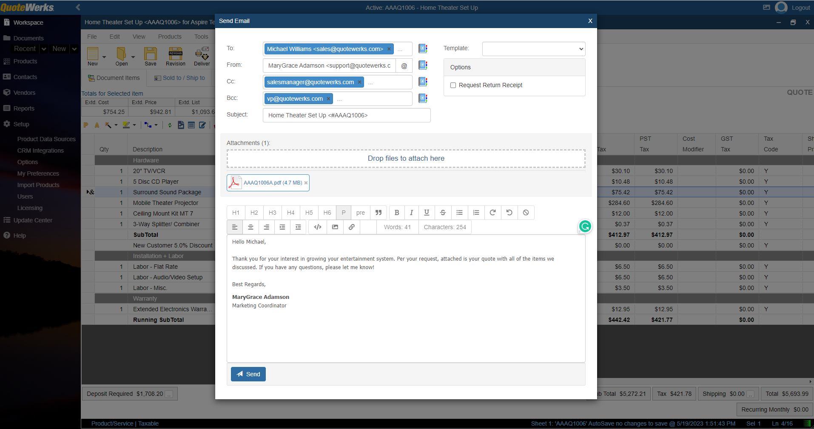This screenshot has height=429, width=814.
Task: Open the File menu
Action: click(x=92, y=37)
